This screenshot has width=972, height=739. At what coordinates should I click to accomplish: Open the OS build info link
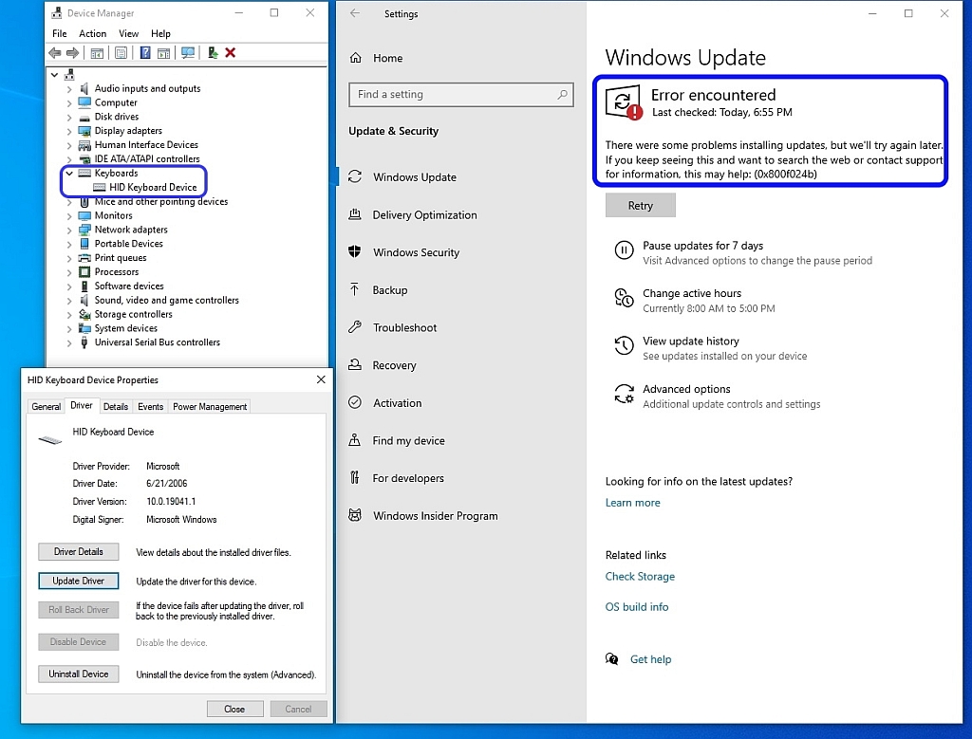click(x=637, y=606)
